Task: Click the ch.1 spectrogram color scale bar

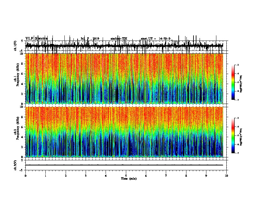Action: coord(233,82)
